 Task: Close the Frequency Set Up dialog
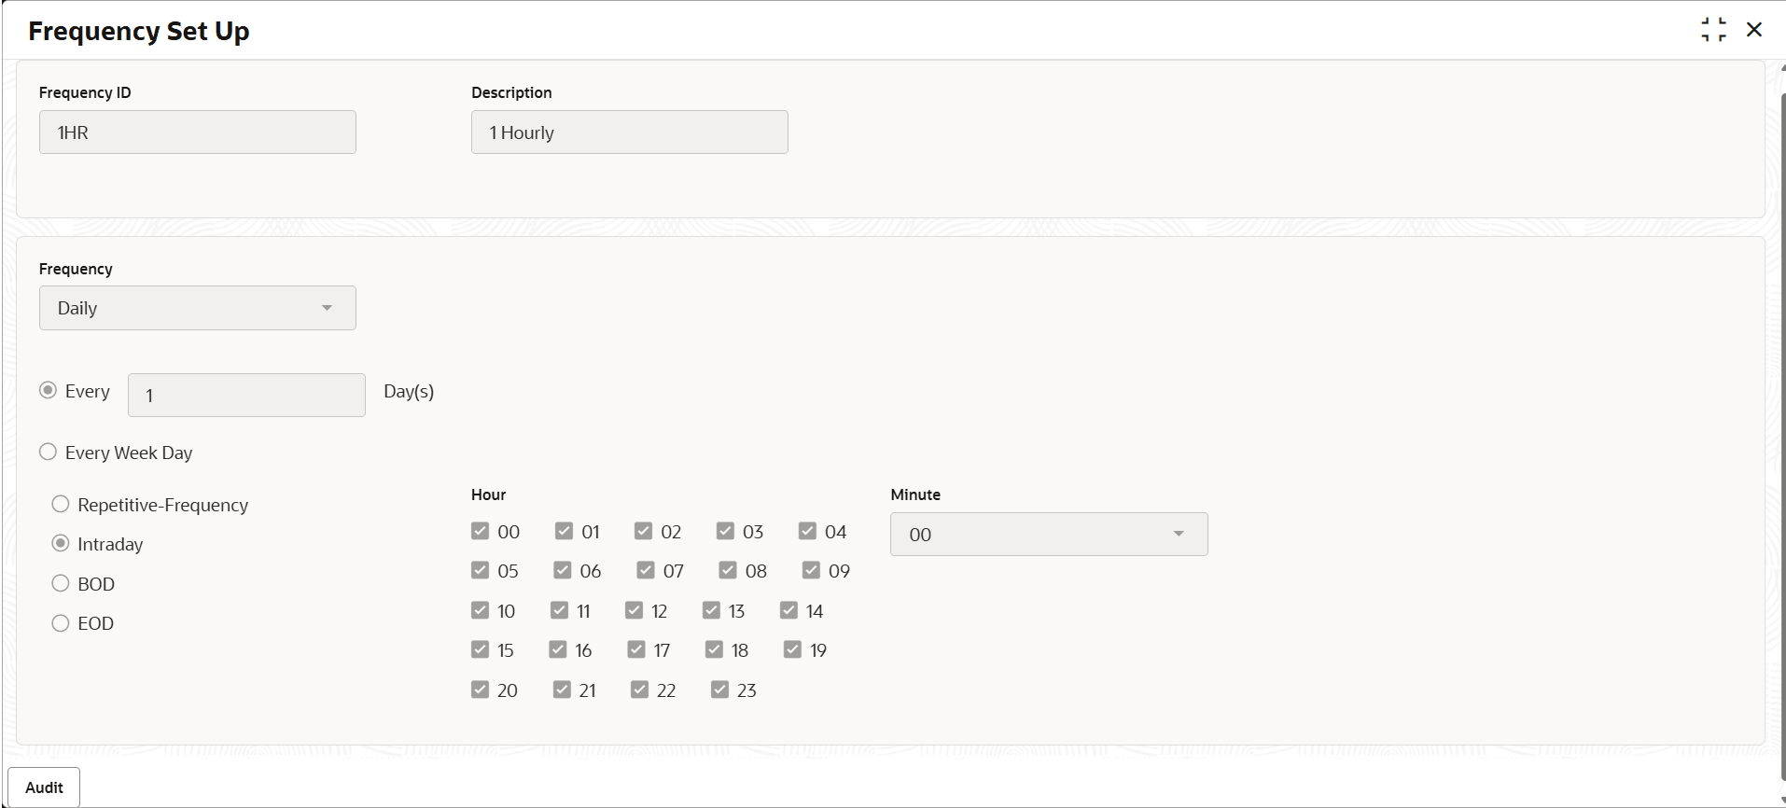(x=1754, y=30)
